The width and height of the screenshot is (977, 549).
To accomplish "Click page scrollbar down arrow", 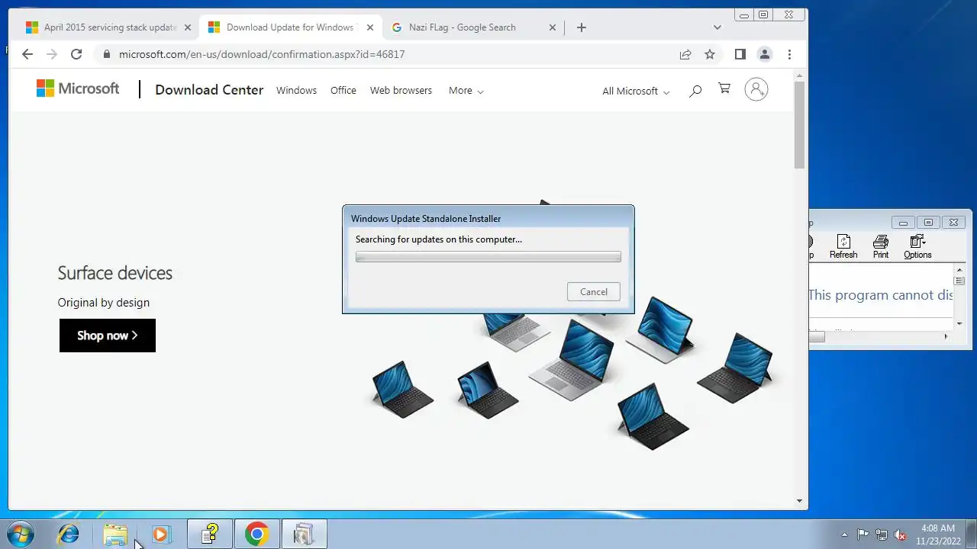I will pyautogui.click(x=799, y=501).
